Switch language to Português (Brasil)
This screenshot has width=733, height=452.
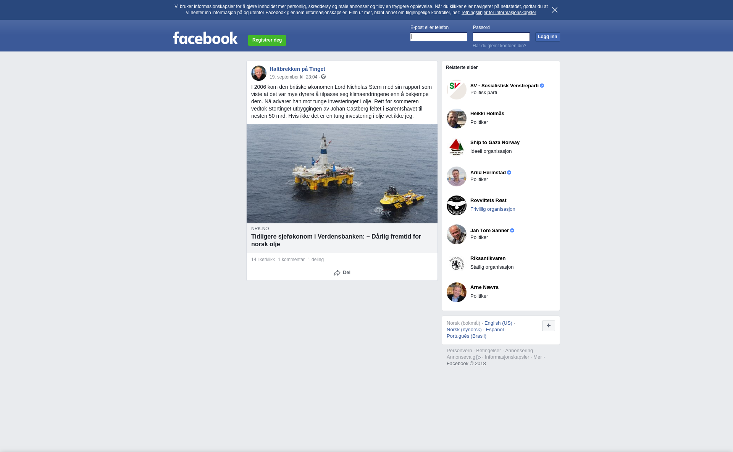467,336
